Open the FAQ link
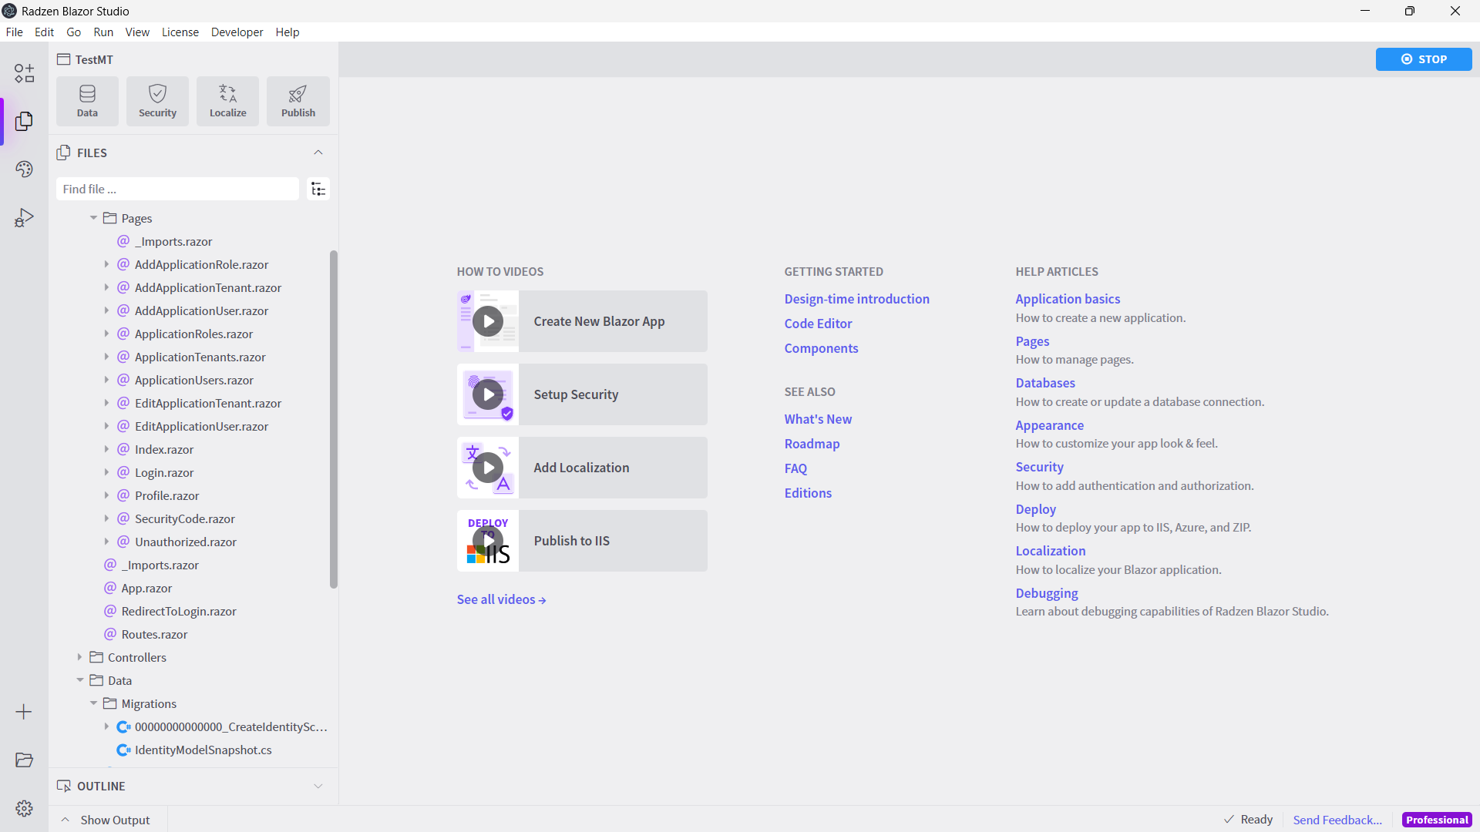Image resolution: width=1480 pixels, height=832 pixels. pos(795,468)
